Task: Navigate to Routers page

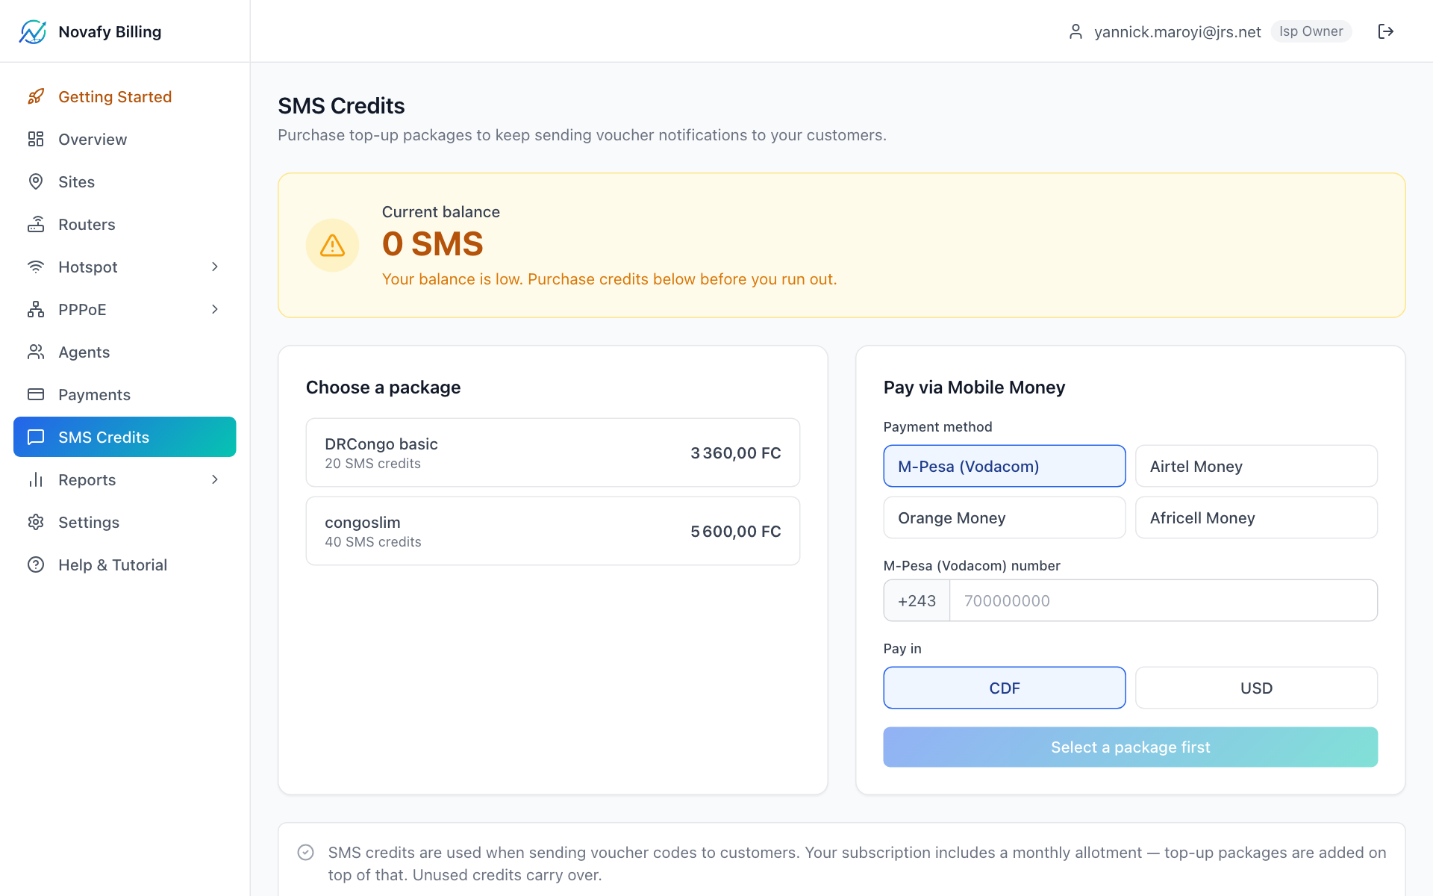Action: [125, 224]
